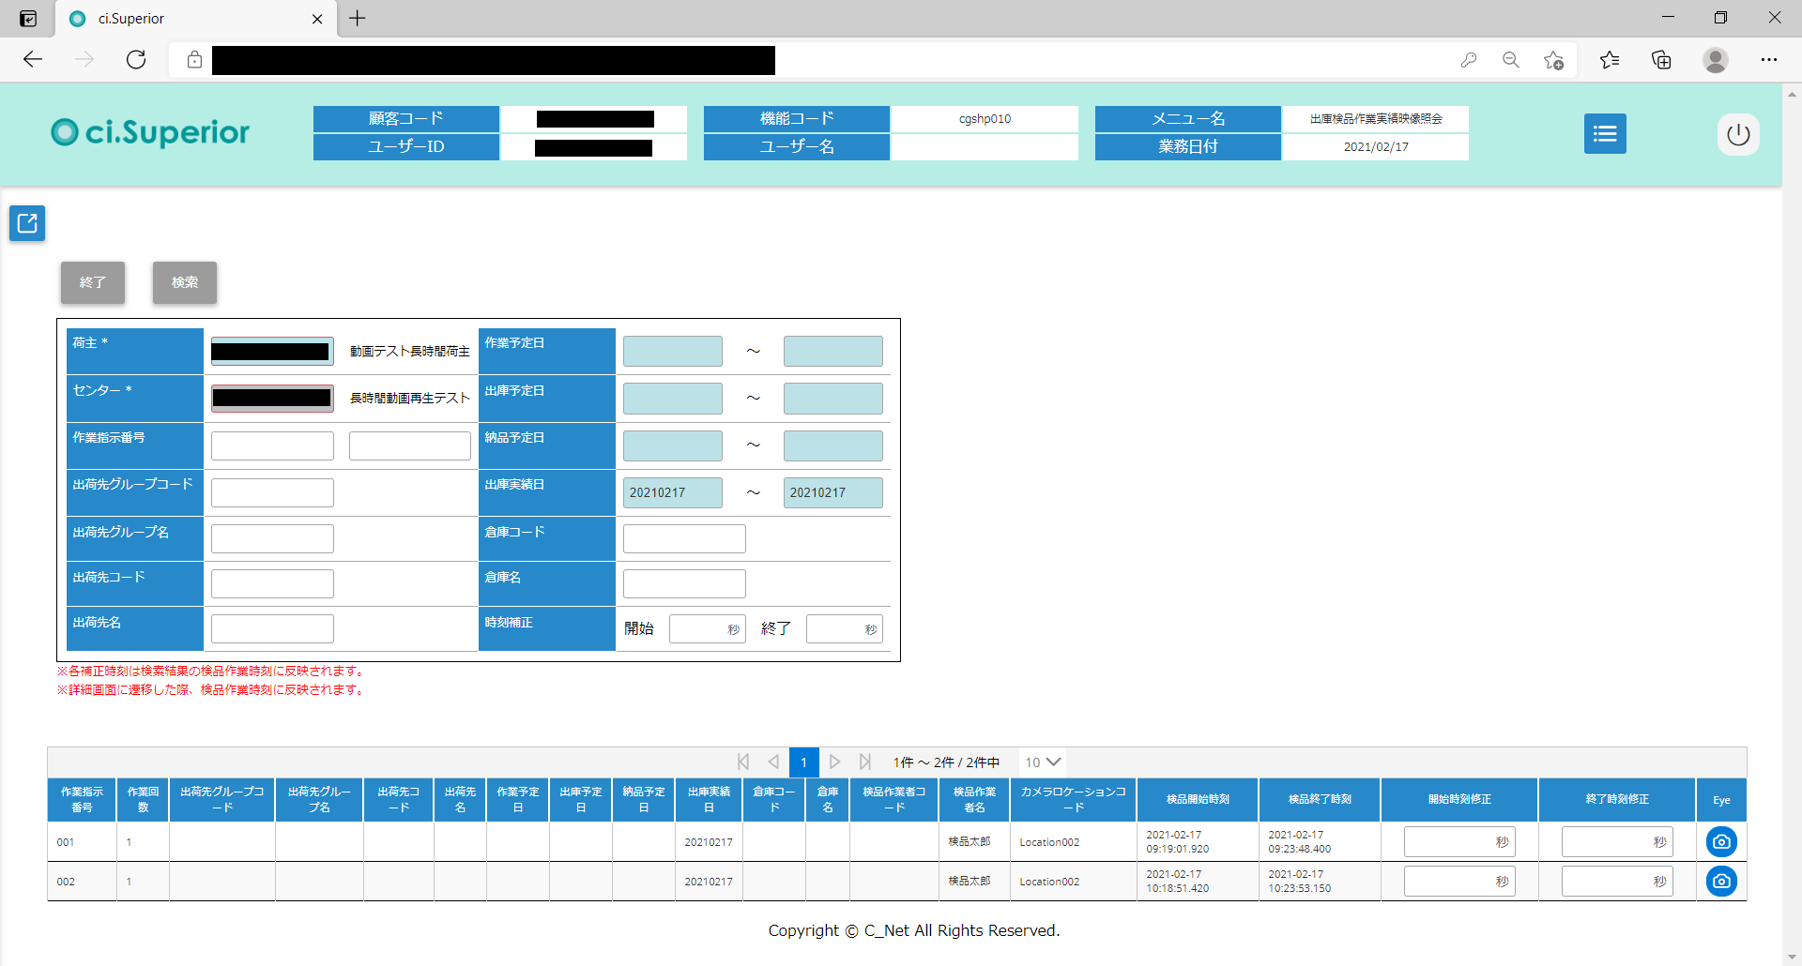This screenshot has height=966, width=1802.
Task: Click 倉庫名 input field
Action: point(684,583)
